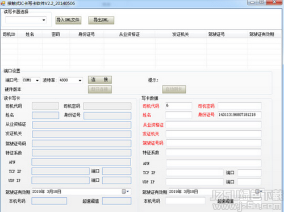Image resolution: width=284 pixels, height=212 pixels.
Task: Click the 写卡 UDP 端口 field
Action: click(249, 182)
